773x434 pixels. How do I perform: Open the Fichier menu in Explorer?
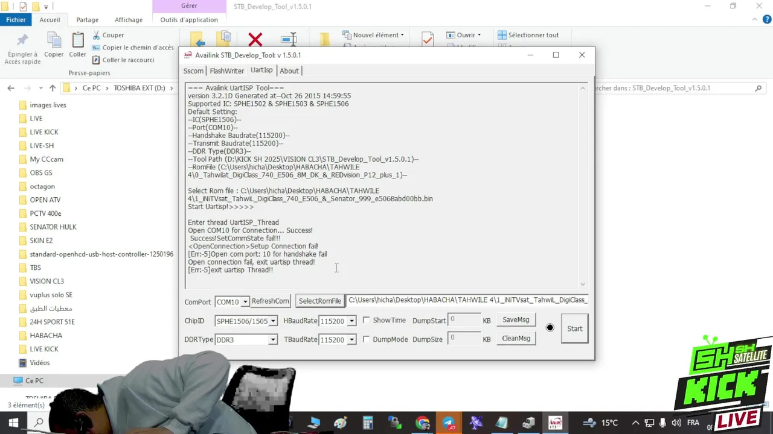click(x=16, y=20)
